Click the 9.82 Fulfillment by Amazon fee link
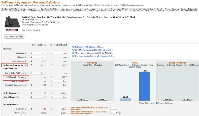 pyautogui.click(x=63, y=77)
